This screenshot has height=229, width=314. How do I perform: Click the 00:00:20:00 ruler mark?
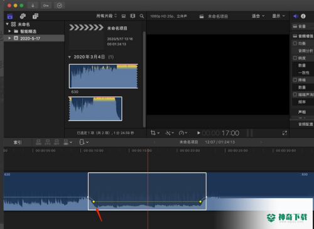tap(190, 150)
